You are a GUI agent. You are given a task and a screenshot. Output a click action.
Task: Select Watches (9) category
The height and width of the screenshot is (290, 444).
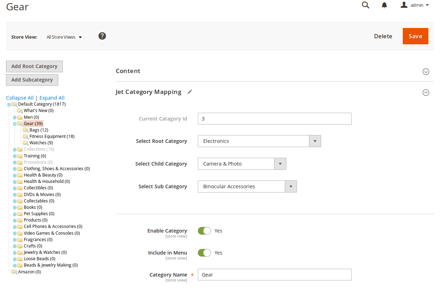click(41, 143)
